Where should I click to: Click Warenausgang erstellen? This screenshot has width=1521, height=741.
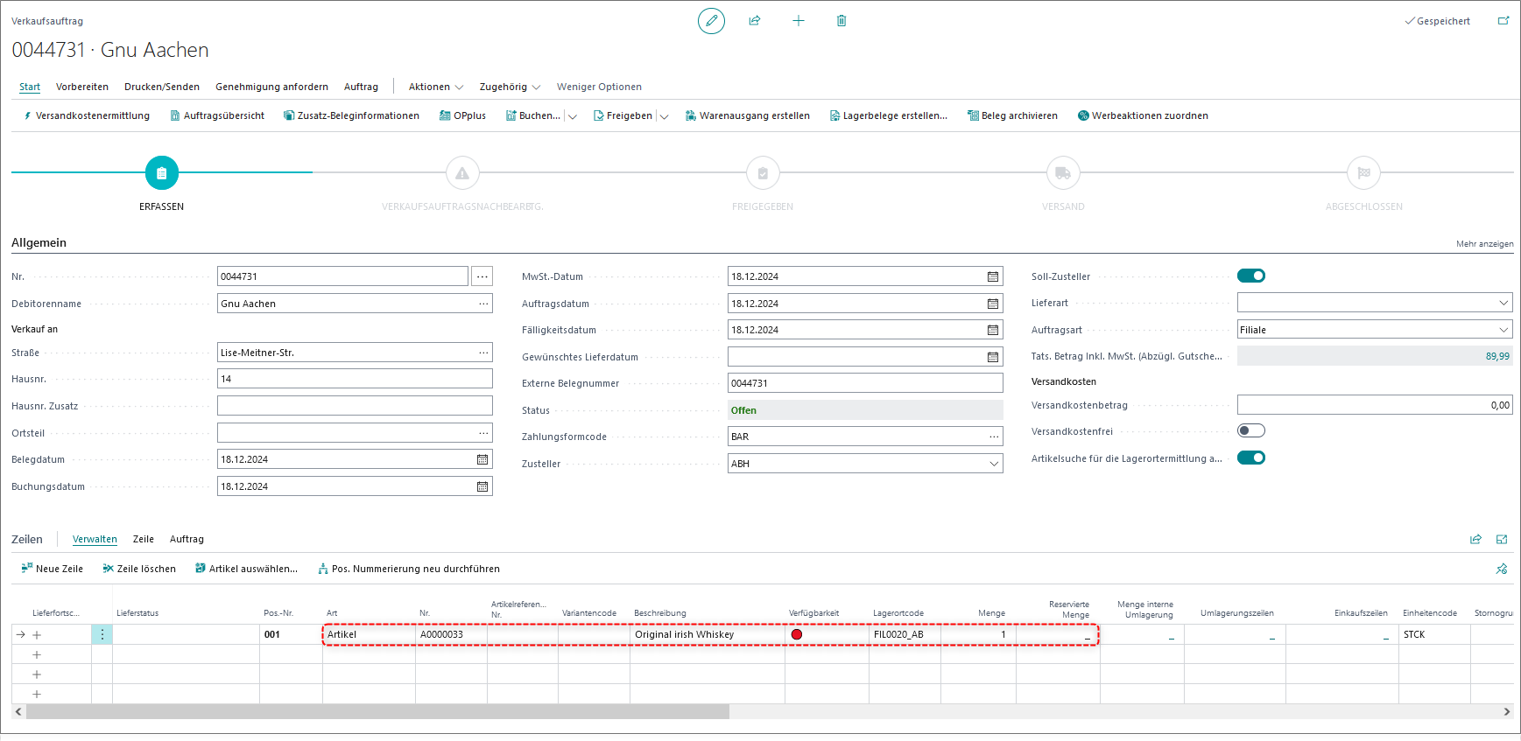click(747, 115)
